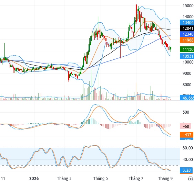Click the Tháng 5 time axis label
Screen dimensions: 194x181
[x=101, y=178]
